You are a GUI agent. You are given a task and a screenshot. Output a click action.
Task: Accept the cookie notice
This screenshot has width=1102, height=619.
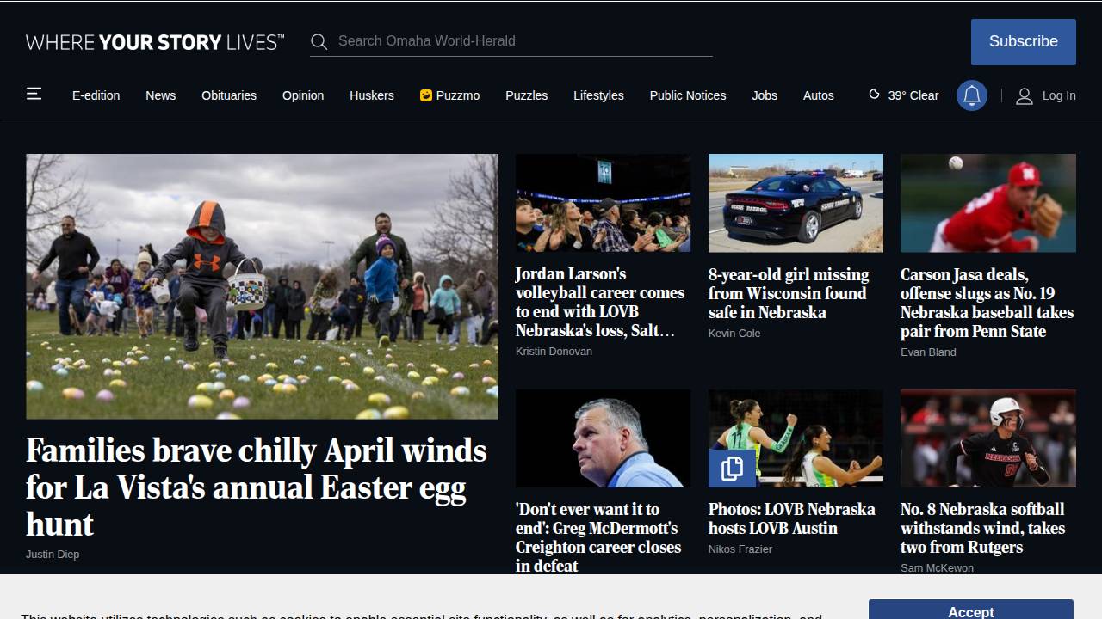(971, 610)
